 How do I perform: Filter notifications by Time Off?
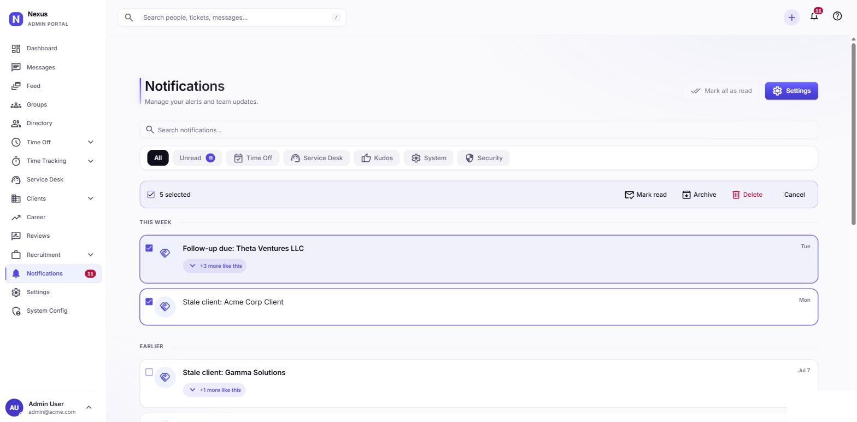pos(253,158)
